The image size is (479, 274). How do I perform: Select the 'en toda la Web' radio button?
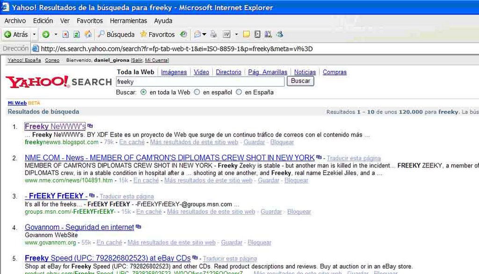(143, 92)
